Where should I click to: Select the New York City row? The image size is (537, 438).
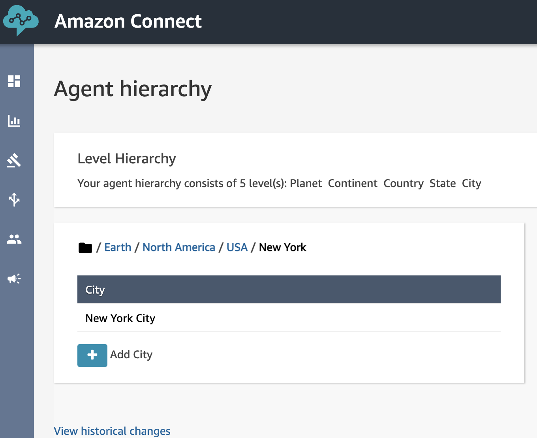point(120,318)
